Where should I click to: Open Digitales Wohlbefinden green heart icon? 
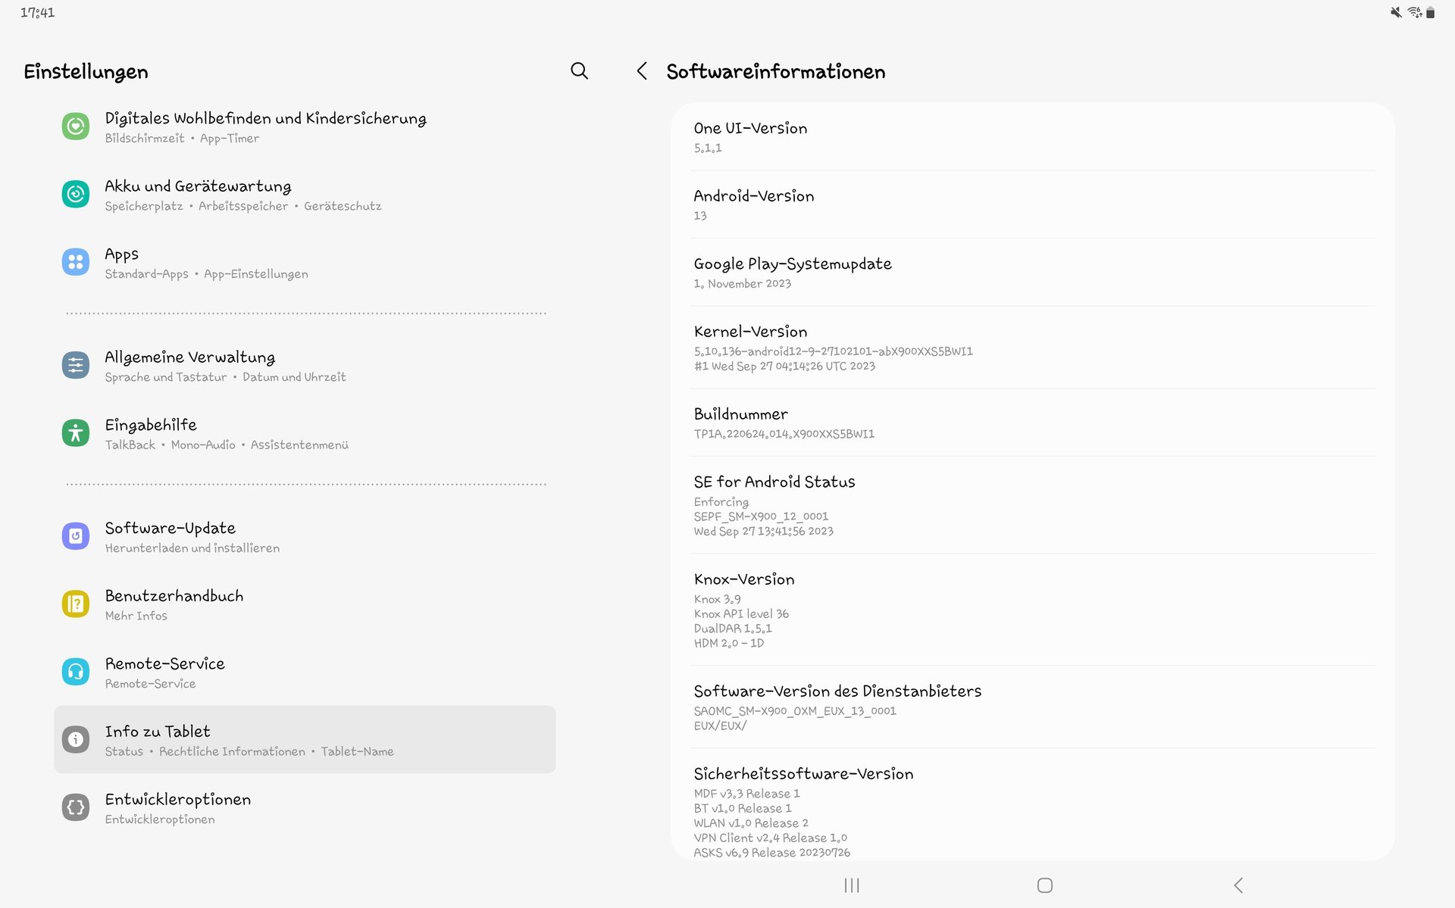pyautogui.click(x=76, y=126)
